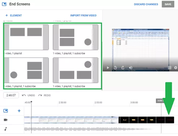Click Discard Changes
The width and height of the screenshot is (178, 136).
tap(146, 4)
